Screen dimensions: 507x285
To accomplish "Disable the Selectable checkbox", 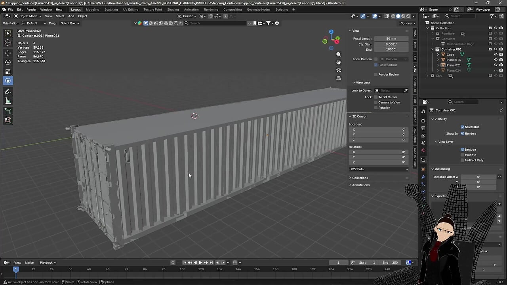I will click(x=462, y=127).
